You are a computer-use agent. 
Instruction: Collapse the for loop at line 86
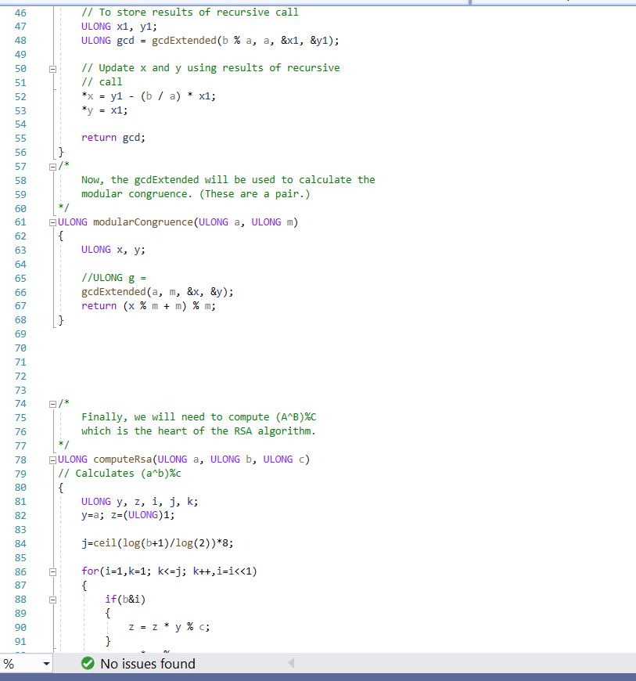52,571
